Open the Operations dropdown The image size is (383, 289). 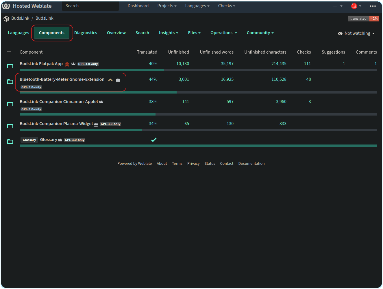[x=224, y=33]
